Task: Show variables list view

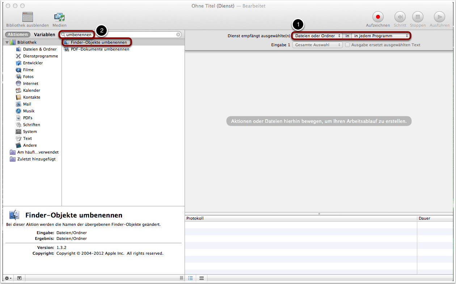Action: 202,278
